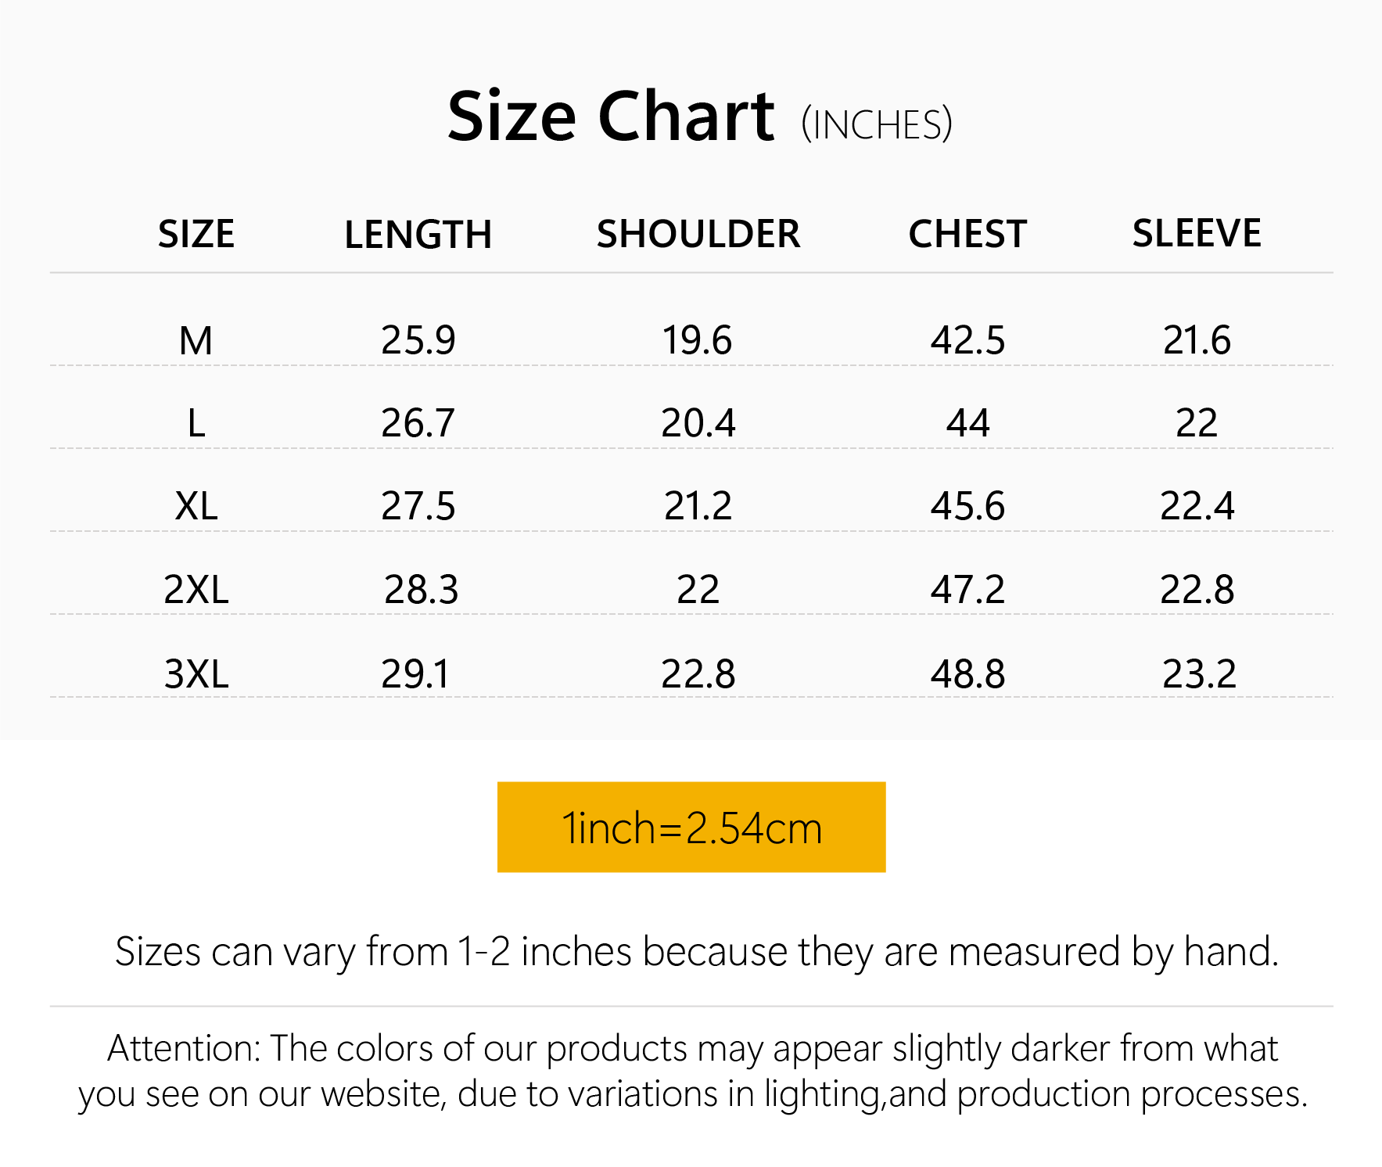This screenshot has height=1167, width=1382.
Task: Click the LENGTH column header
Action: coord(418,235)
